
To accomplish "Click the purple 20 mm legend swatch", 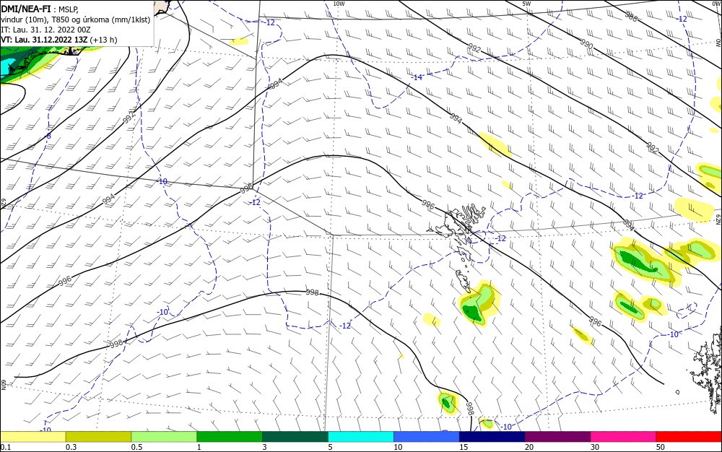I will pyautogui.click(x=557, y=437).
